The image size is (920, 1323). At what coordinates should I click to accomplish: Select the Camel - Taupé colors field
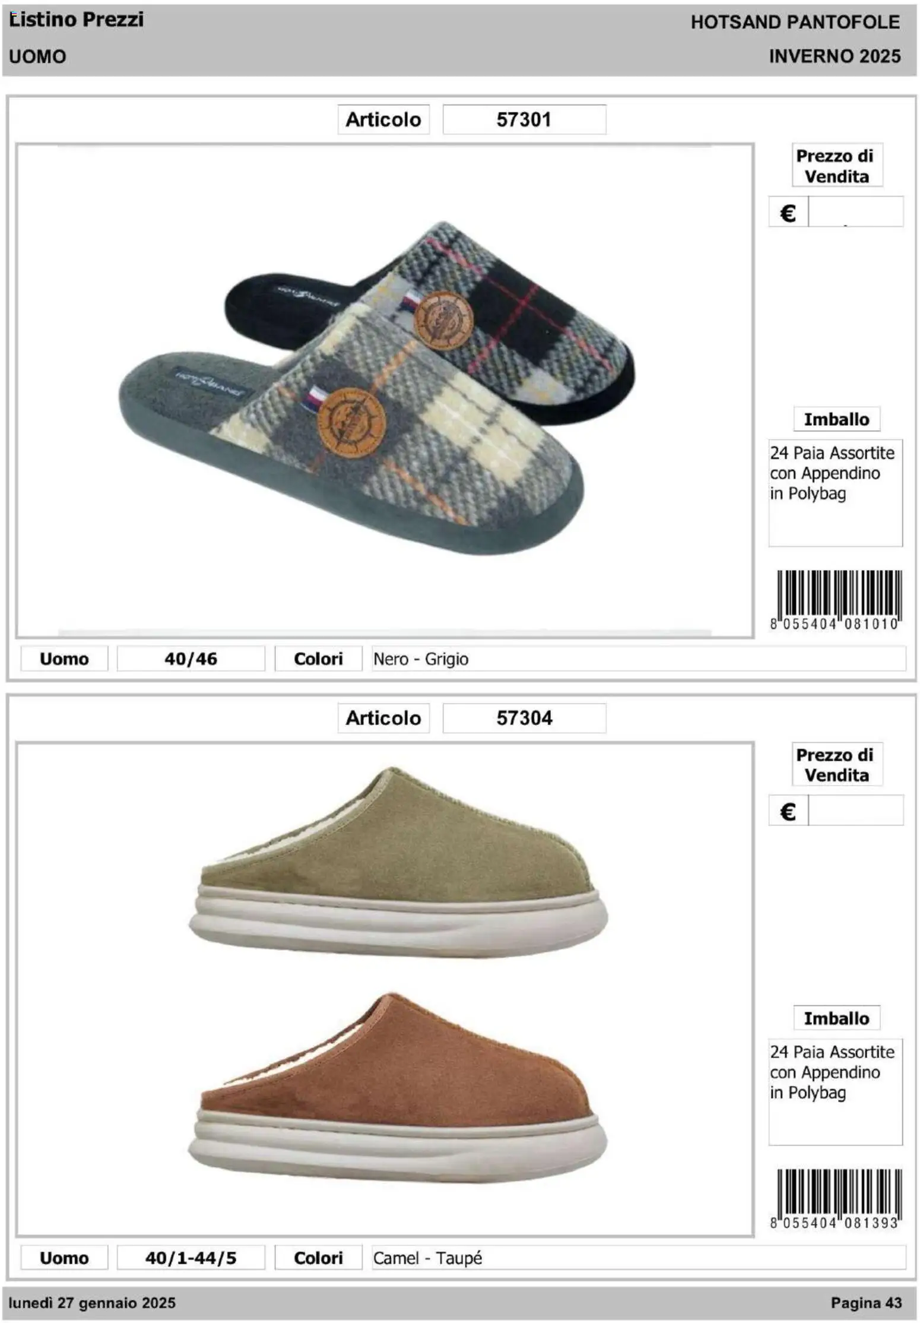pyautogui.click(x=639, y=1258)
